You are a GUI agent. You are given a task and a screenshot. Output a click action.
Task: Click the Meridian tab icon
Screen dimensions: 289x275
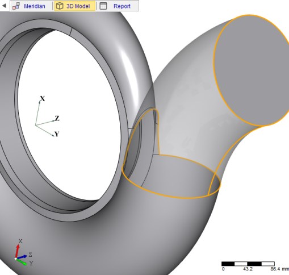[x=16, y=6]
